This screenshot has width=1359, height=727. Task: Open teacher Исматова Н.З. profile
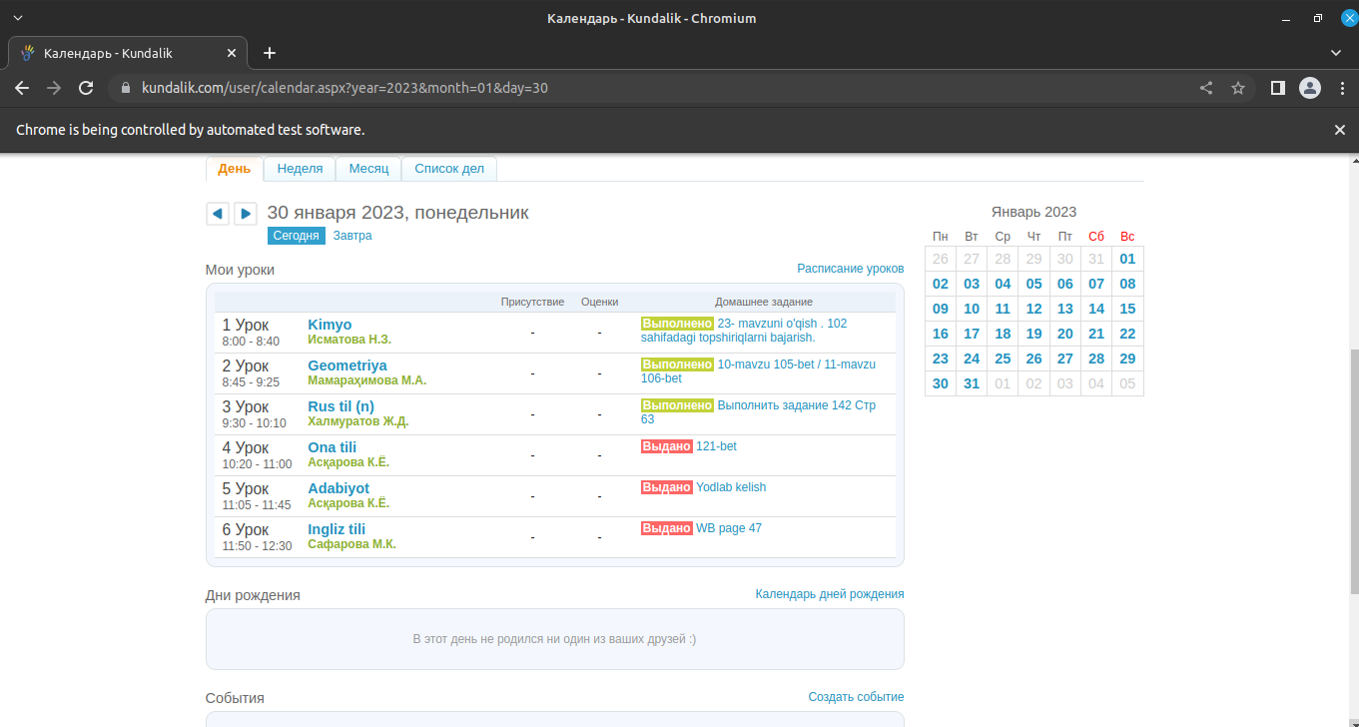click(349, 340)
